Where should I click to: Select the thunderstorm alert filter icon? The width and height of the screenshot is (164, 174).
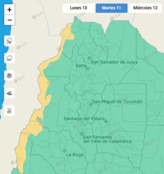pyautogui.click(x=9, y=41)
